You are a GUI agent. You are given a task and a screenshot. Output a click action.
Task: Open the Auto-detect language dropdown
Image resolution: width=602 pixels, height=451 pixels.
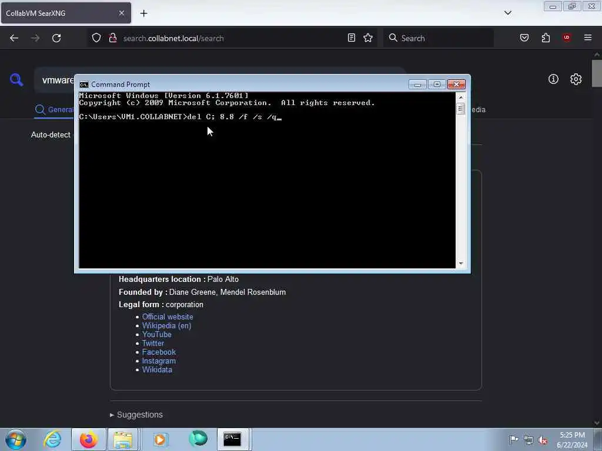click(51, 135)
